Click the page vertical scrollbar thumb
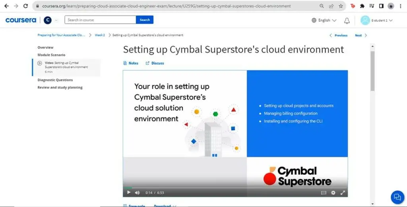 tap(373, 71)
